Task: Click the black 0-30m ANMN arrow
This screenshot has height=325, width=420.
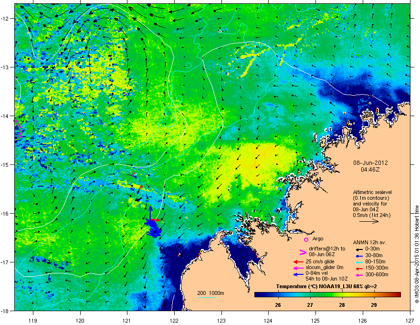Action: coord(359,249)
